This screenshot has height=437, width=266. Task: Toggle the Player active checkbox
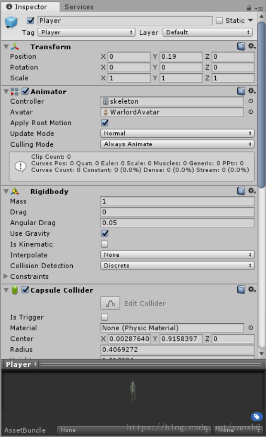click(x=31, y=21)
